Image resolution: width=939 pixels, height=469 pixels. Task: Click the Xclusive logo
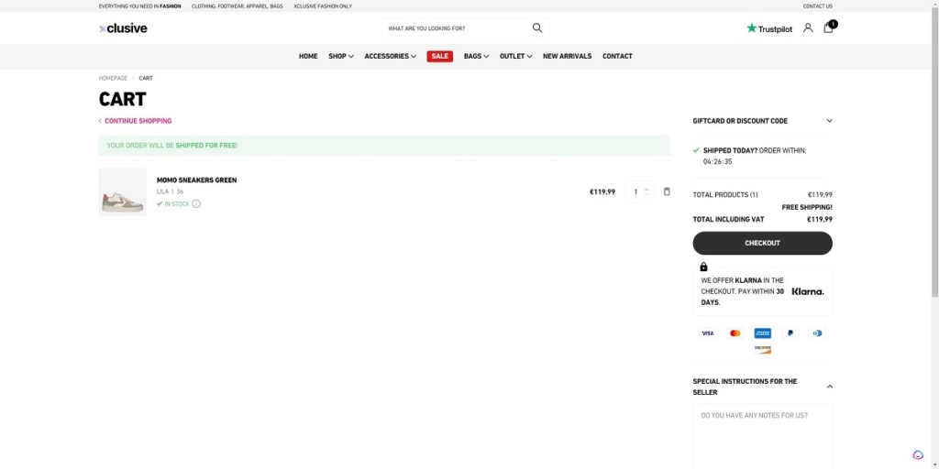pos(123,28)
